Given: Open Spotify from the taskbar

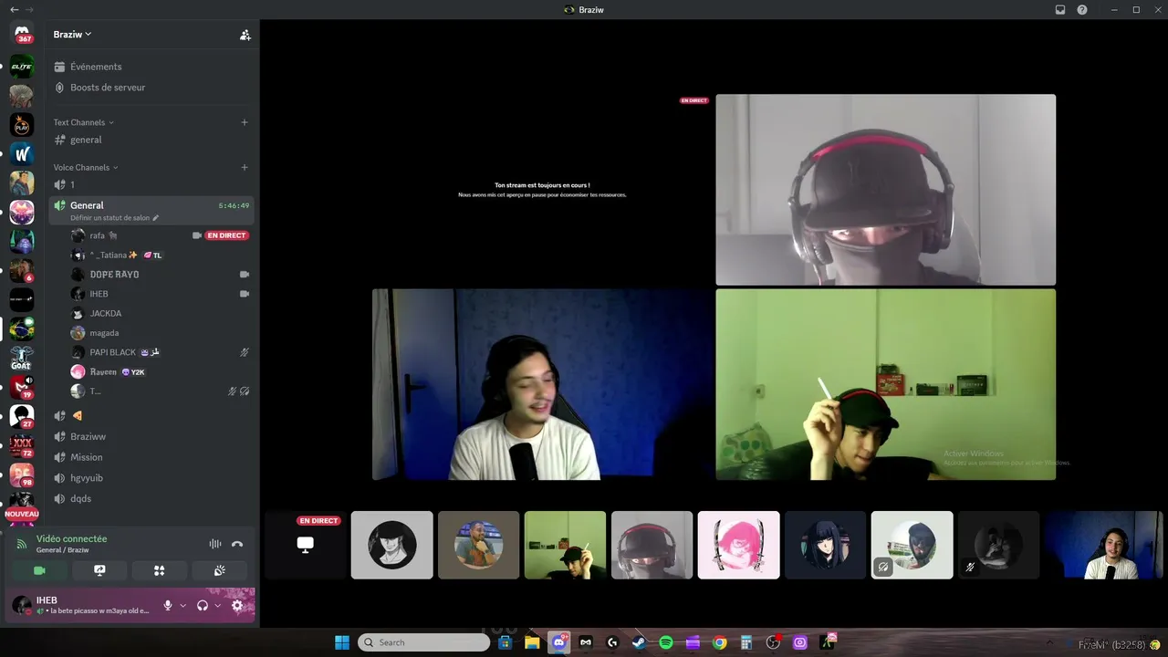Looking at the screenshot, I should click(666, 642).
